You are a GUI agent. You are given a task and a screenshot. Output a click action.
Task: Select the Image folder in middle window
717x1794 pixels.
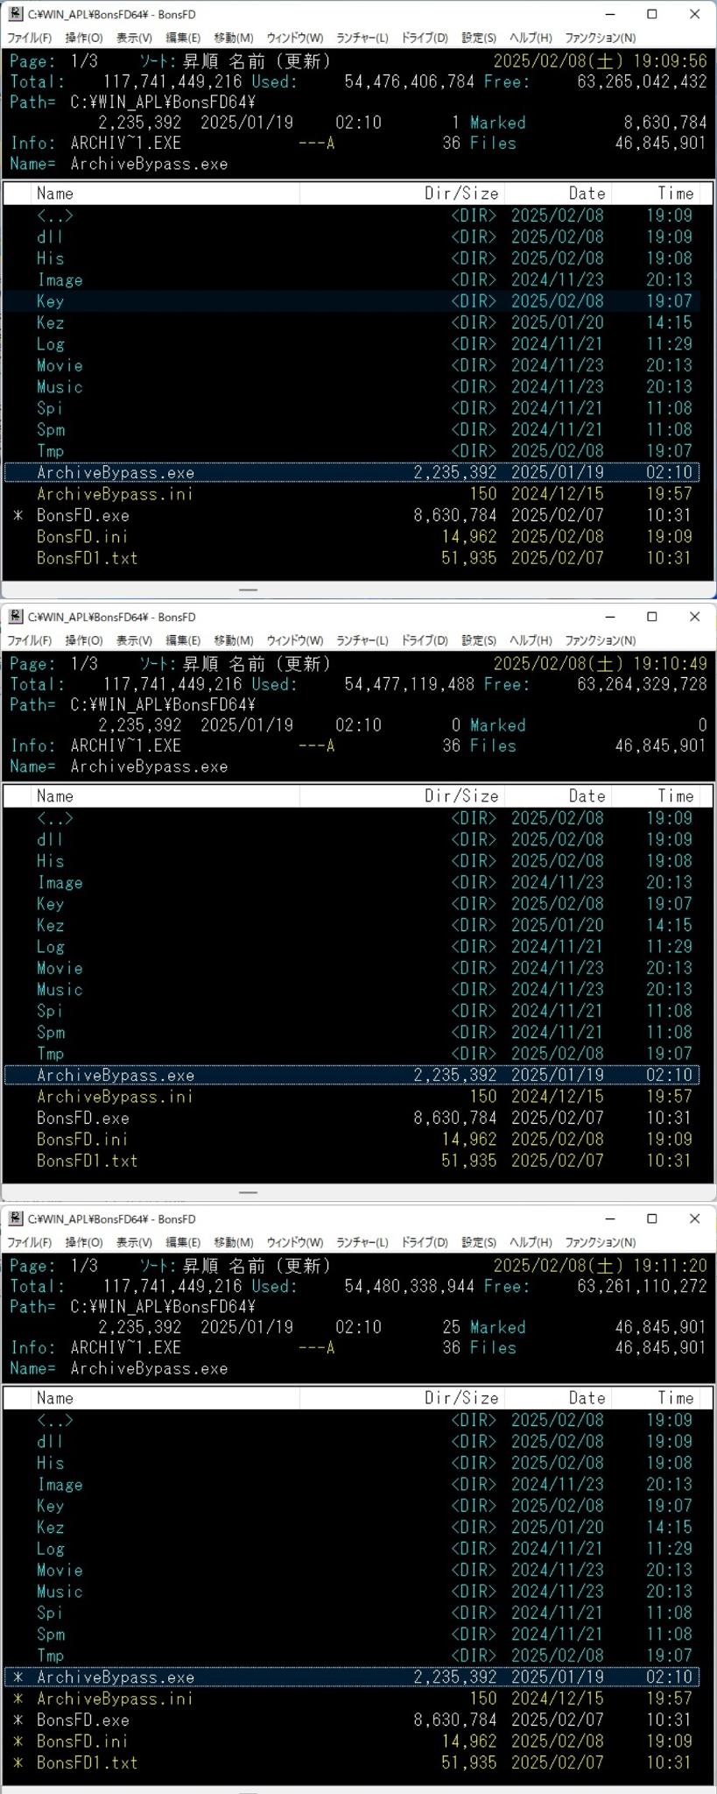[x=60, y=883]
